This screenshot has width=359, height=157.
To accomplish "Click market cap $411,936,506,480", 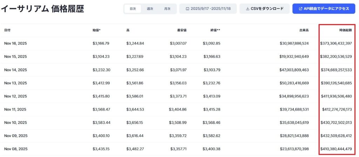I will point(336,96).
